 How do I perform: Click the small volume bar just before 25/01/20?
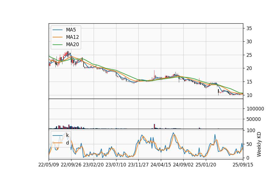(x=199, y=128)
